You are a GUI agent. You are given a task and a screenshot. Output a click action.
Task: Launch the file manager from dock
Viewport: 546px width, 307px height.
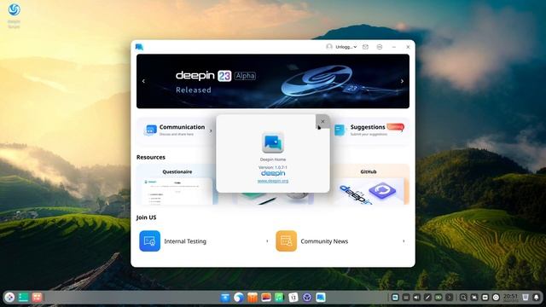(x=225, y=298)
